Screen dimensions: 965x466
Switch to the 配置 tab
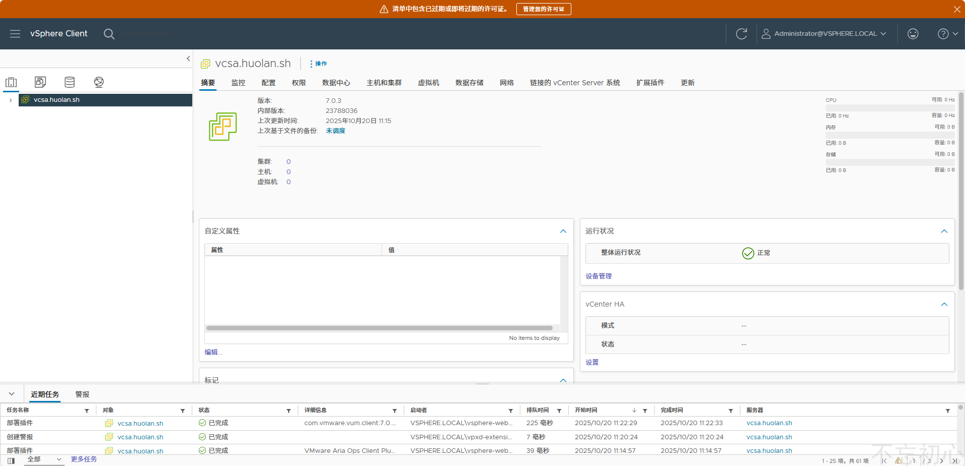tap(269, 83)
